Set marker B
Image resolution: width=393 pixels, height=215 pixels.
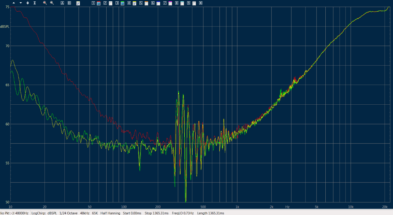[x=69, y=3]
